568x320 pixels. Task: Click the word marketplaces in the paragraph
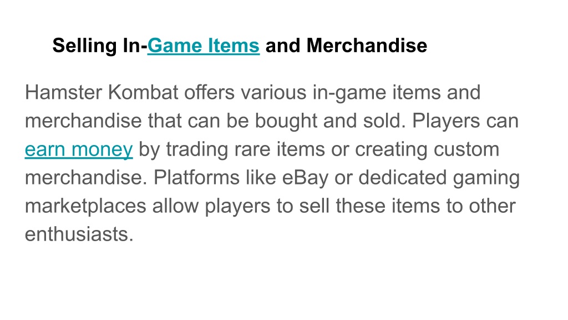(85, 206)
